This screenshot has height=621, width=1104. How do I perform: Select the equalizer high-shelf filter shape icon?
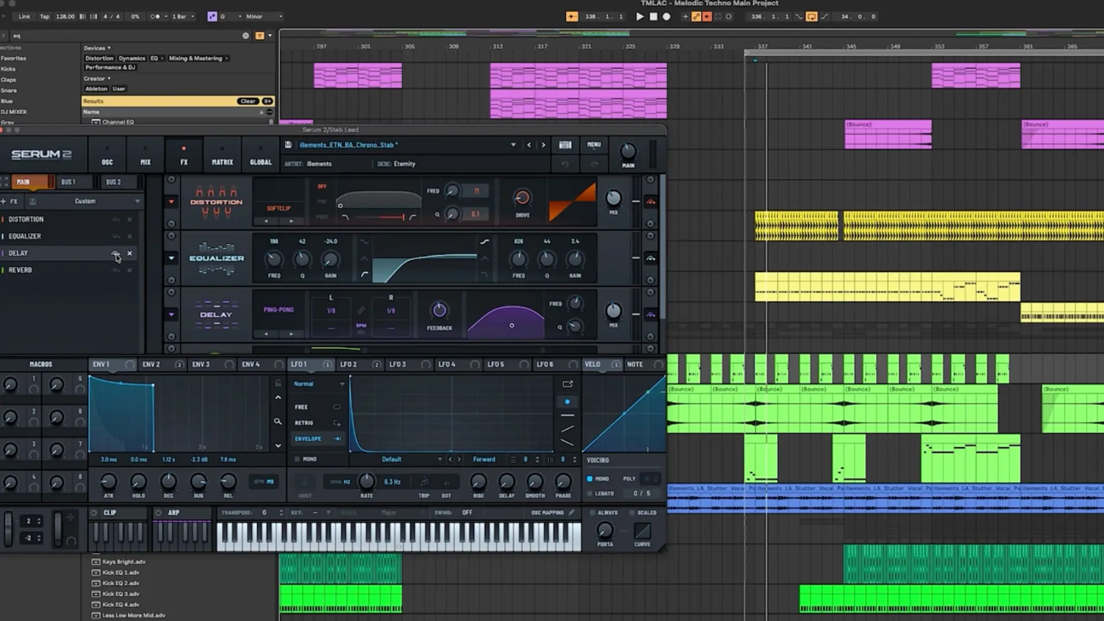click(x=485, y=241)
